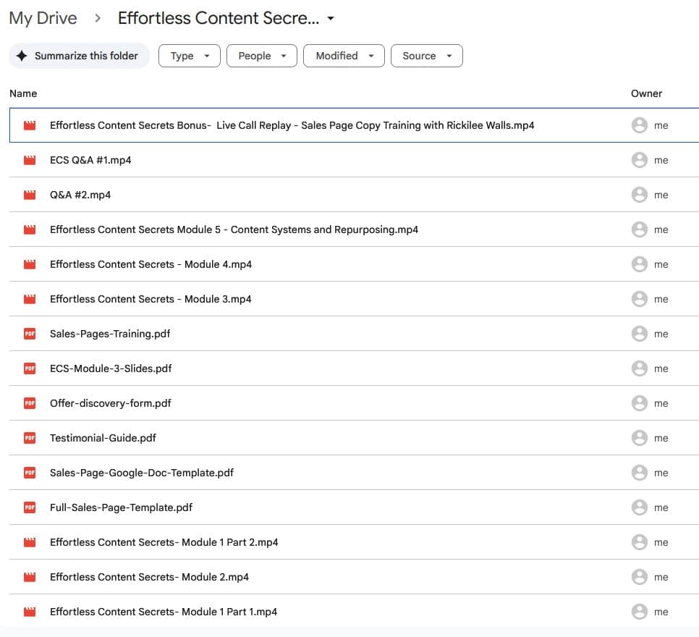This screenshot has height=637, width=699.
Task: Click video icon for ECS Q&A #1.mp4
Action: [30, 160]
